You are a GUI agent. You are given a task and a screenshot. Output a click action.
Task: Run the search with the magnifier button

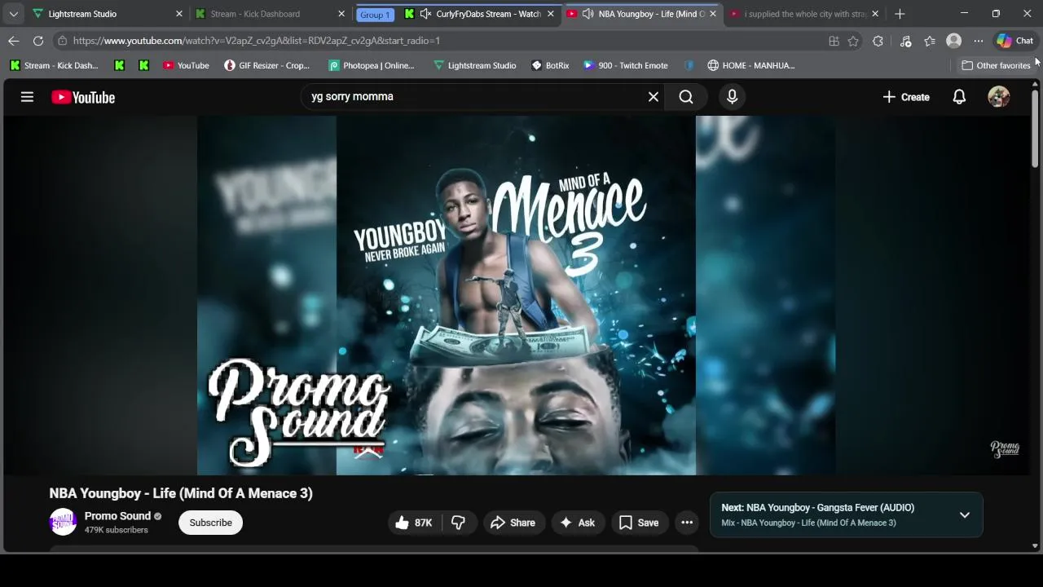click(686, 97)
